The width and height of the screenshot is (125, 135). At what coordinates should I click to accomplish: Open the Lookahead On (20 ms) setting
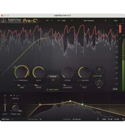tap(77, 119)
